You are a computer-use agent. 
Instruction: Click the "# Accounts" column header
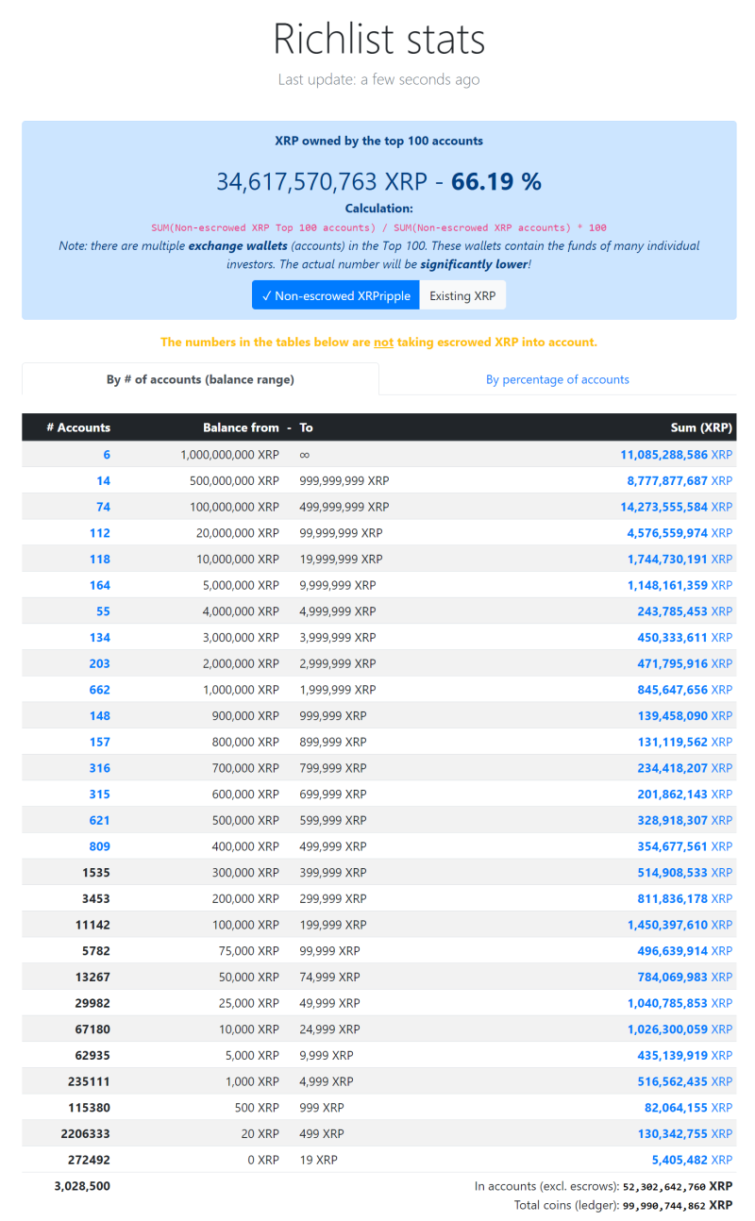point(78,427)
